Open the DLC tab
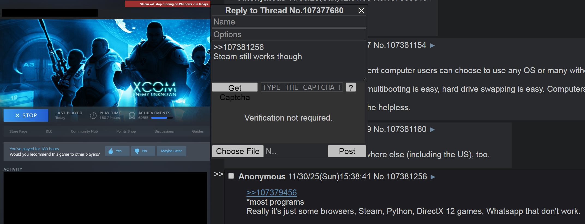This screenshot has height=224, width=585. coord(49,131)
